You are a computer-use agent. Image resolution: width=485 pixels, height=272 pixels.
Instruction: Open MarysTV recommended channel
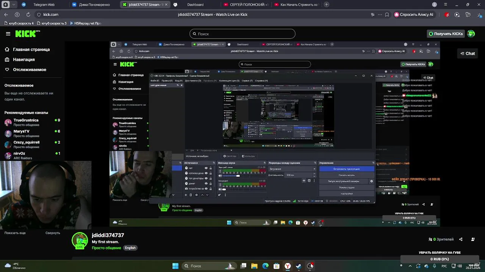[32, 133]
